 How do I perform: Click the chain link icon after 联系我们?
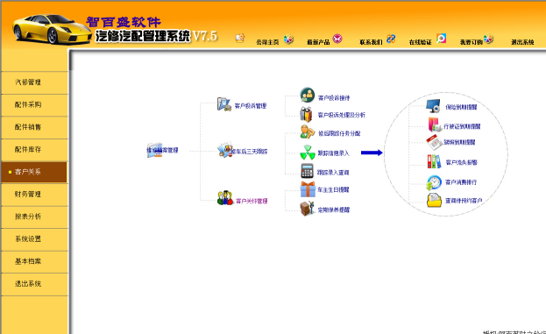[391, 39]
